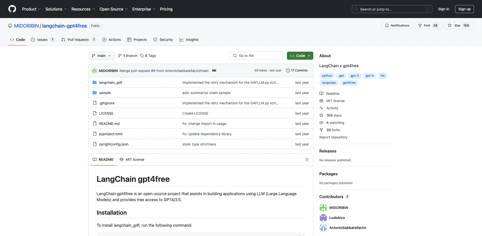482x236 pixels.
Task: Click the MIDORIBIN commit author avatar
Action: click(94, 71)
